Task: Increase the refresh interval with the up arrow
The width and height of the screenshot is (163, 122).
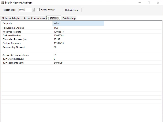Action: coord(33,9)
